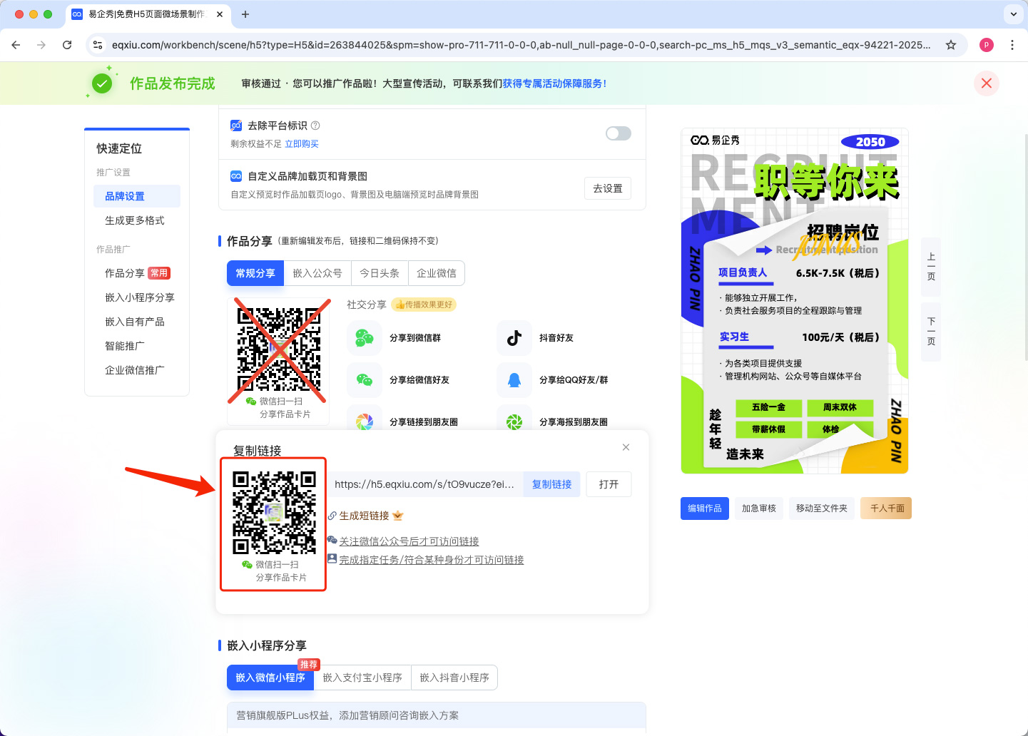Open the Chrome tab search dropdown

(1013, 14)
